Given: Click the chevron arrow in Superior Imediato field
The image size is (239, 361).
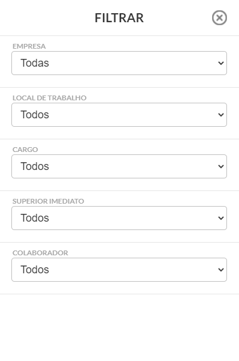Looking at the screenshot, I should coord(221,218).
